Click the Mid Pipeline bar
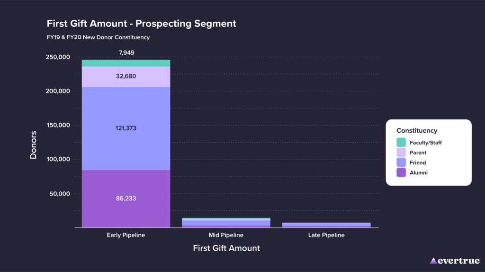Viewport: 485px width, 272px height. coord(226,223)
